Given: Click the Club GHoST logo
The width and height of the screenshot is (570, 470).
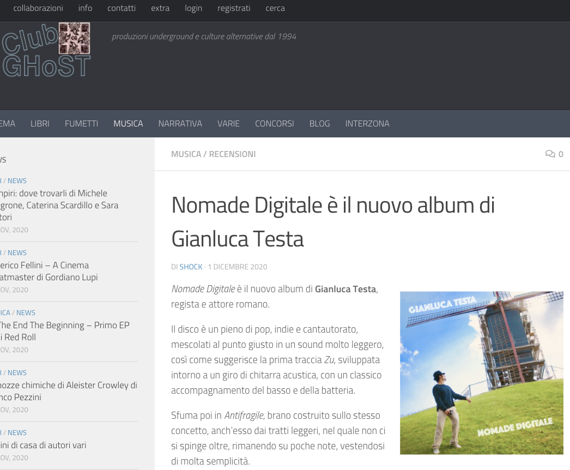Looking at the screenshot, I should click(46, 50).
